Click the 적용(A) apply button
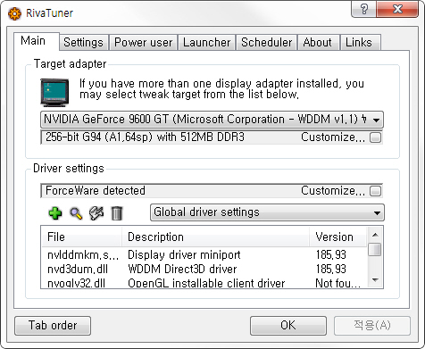 coord(372,326)
